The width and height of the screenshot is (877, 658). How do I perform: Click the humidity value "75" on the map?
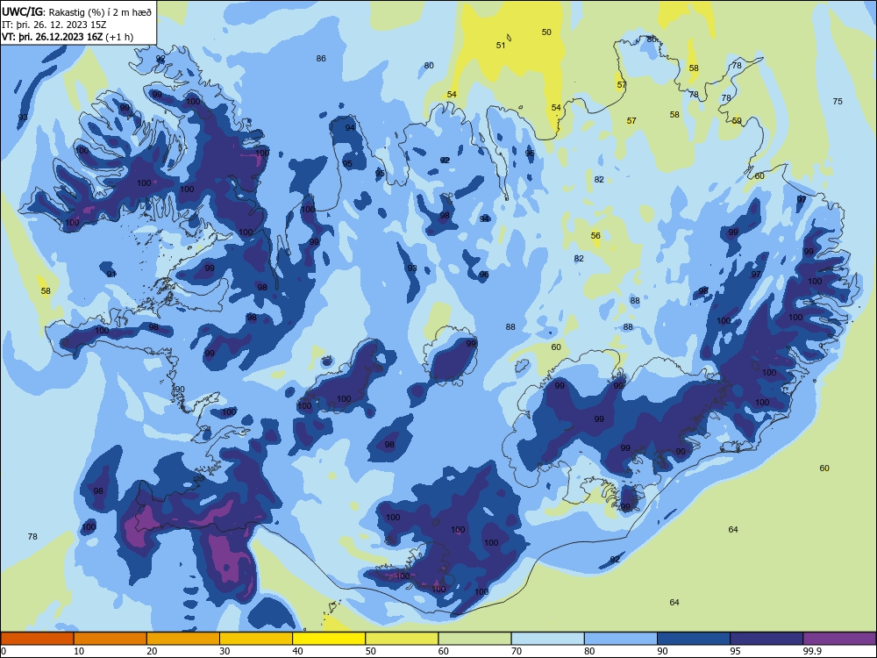[x=838, y=101]
